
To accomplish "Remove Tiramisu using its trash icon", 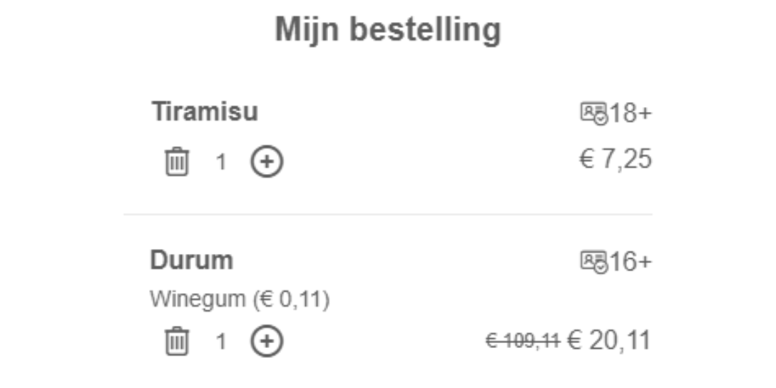I will pos(177,162).
